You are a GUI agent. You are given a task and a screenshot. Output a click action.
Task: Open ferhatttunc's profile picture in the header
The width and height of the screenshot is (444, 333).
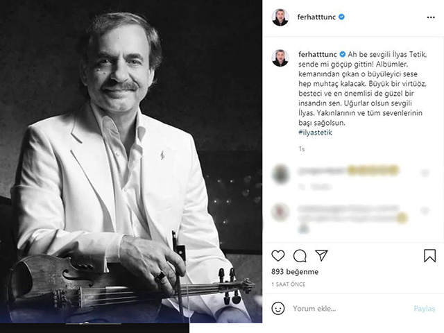[x=280, y=17]
